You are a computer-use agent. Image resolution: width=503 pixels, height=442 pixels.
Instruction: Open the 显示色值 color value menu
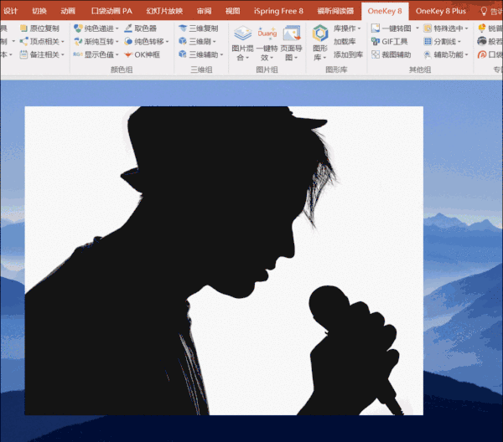click(96, 54)
